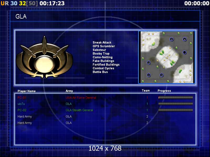The height and width of the screenshot is (157, 210).
Task: Click the Fake Buildings ability text
Action: 103,61
